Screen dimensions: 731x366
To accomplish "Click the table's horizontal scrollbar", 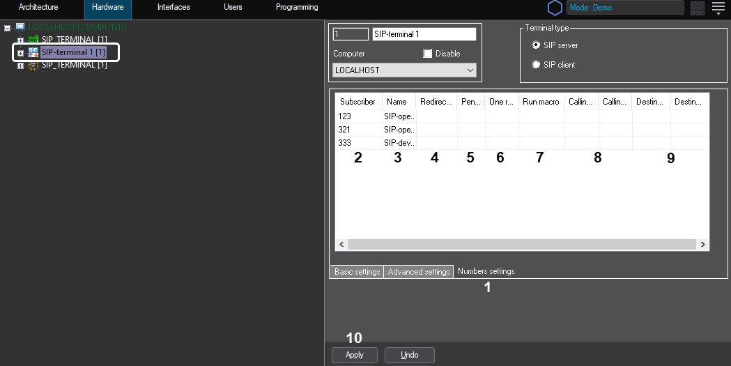I will pyautogui.click(x=521, y=245).
